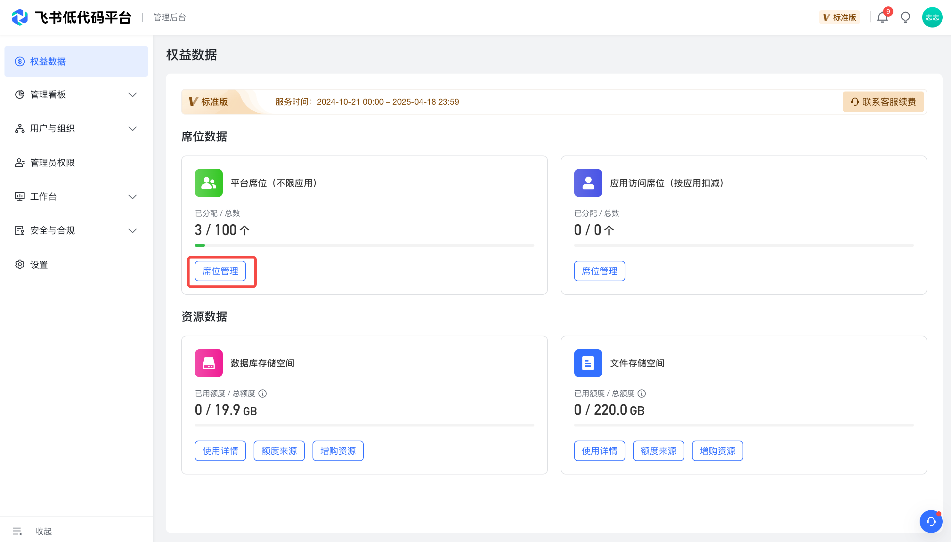951x542 pixels.
Task: Expand the 安全与合规 chevron
Action: click(133, 230)
